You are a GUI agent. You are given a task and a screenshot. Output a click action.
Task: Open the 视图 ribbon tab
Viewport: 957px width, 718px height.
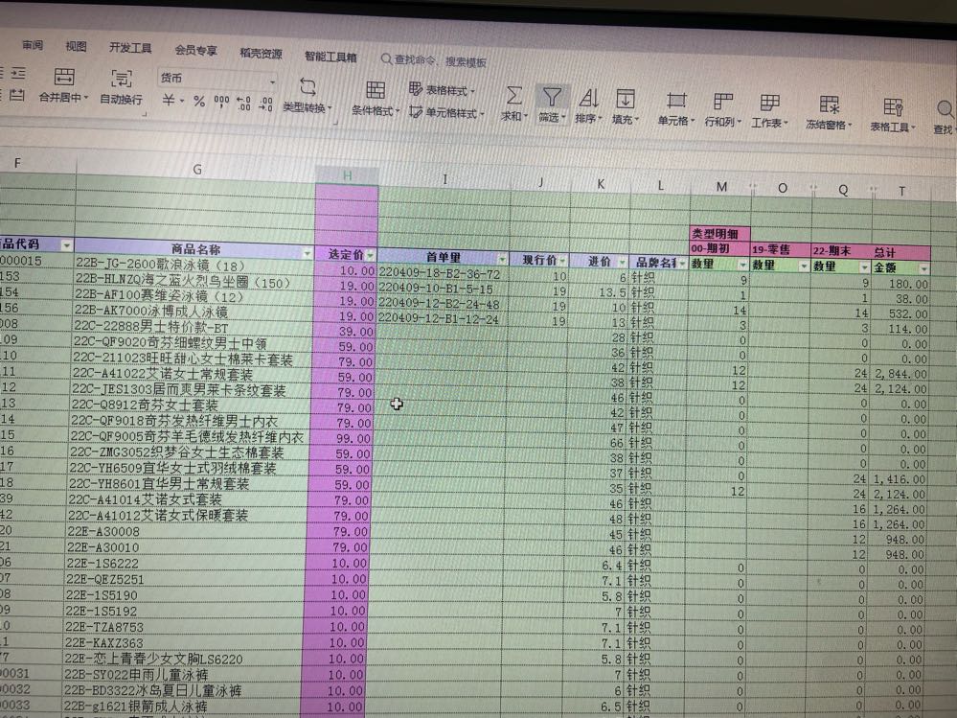pyautogui.click(x=76, y=47)
